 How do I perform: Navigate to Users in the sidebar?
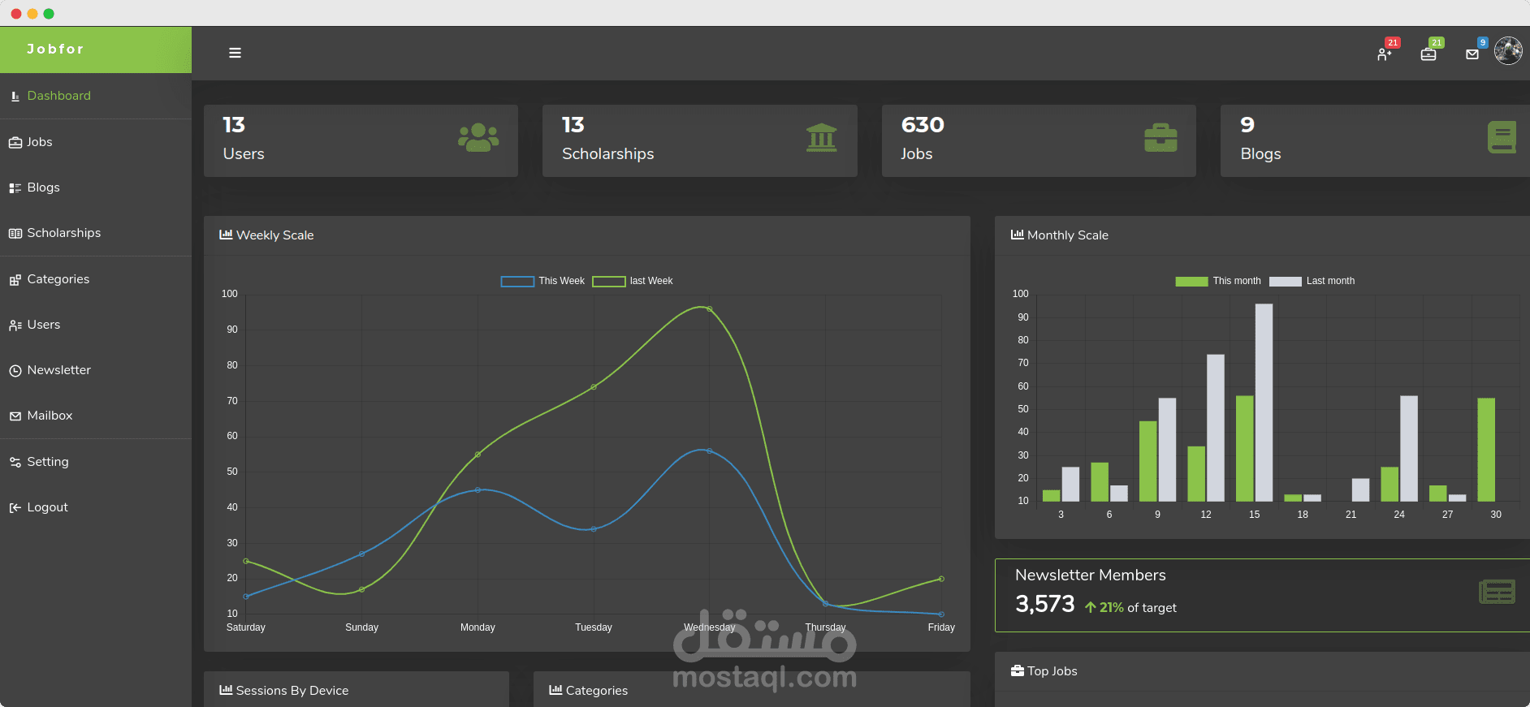click(96, 325)
